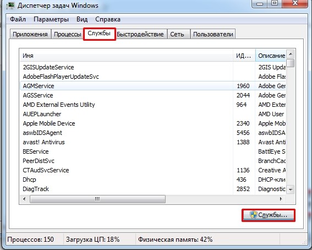The width and height of the screenshot is (312, 250).
Task: Click the vertical scrollbar up arrow
Action: [x=291, y=54]
